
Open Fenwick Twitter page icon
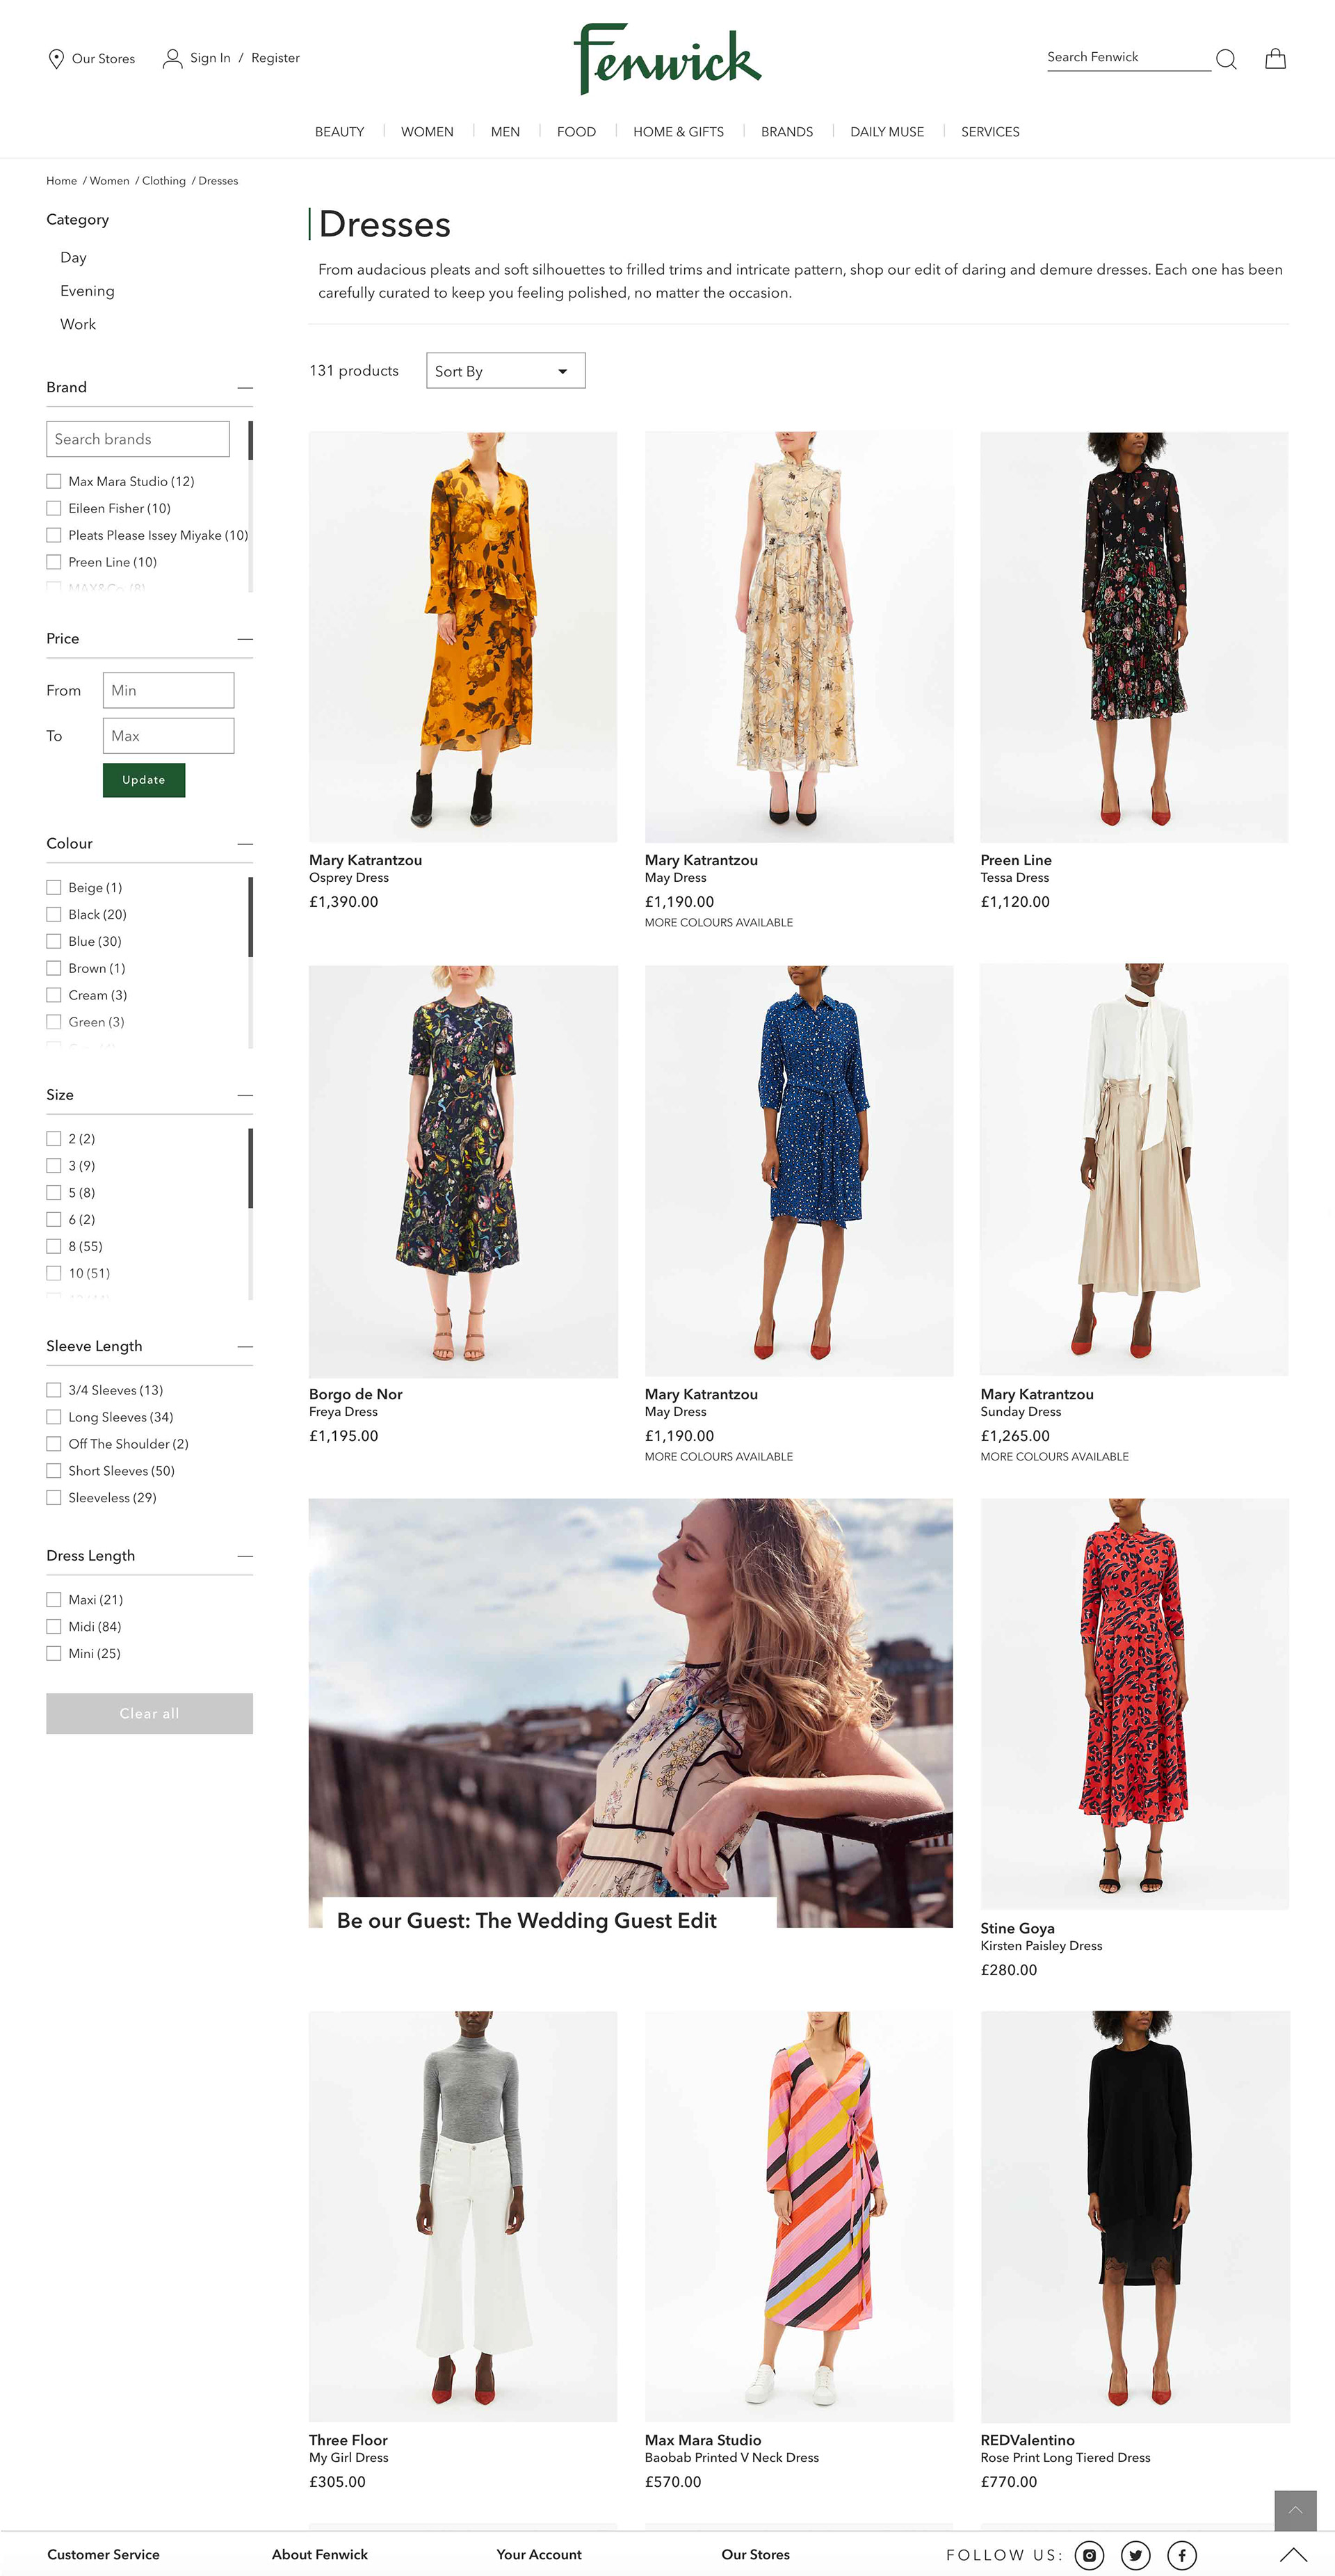[x=1135, y=2555]
